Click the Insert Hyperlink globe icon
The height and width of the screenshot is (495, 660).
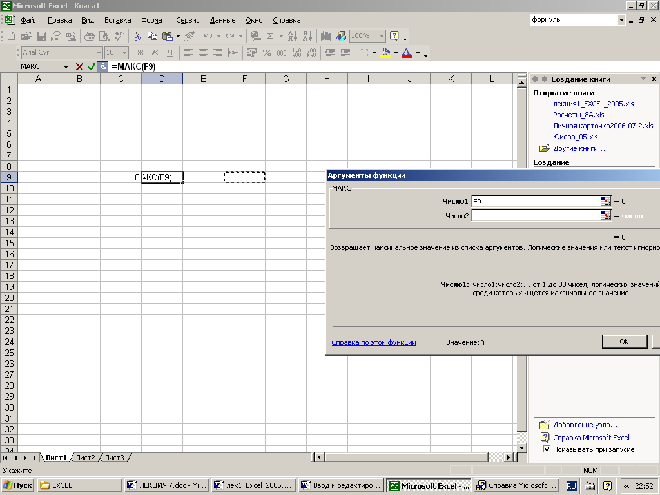255,36
